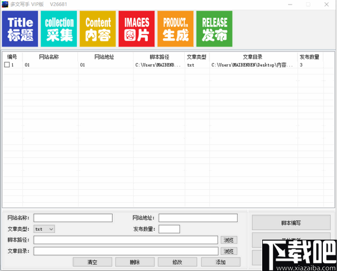Click the app icon in title bar
This screenshot has width=338, height=271.
(x=5, y=4)
